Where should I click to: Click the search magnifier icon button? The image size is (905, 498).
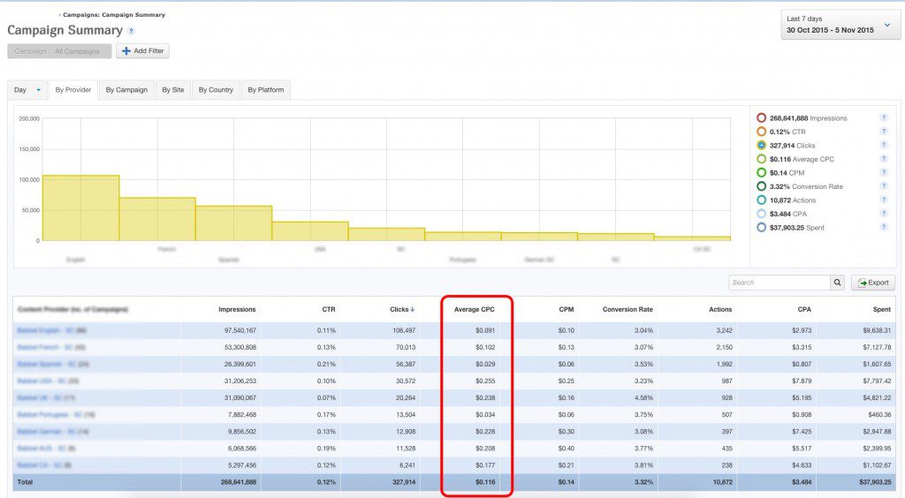tap(837, 283)
